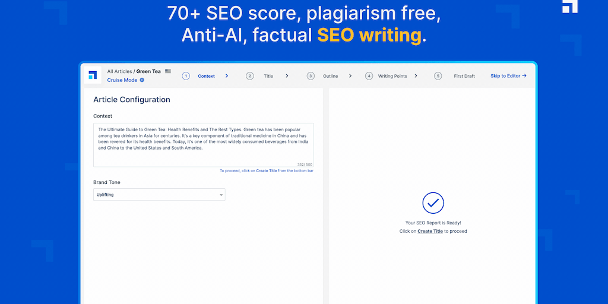The image size is (608, 304).
Task: Click the Skip to Editor link
Action: click(508, 76)
